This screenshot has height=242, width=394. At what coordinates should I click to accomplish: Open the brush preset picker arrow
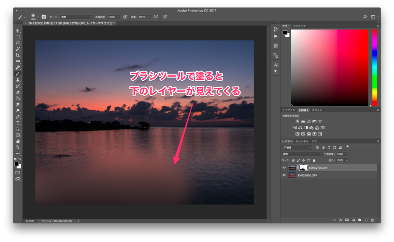click(x=38, y=17)
